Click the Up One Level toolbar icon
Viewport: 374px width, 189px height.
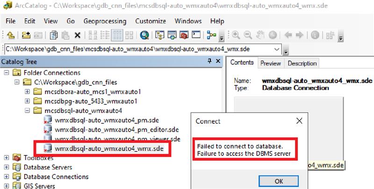10,35
